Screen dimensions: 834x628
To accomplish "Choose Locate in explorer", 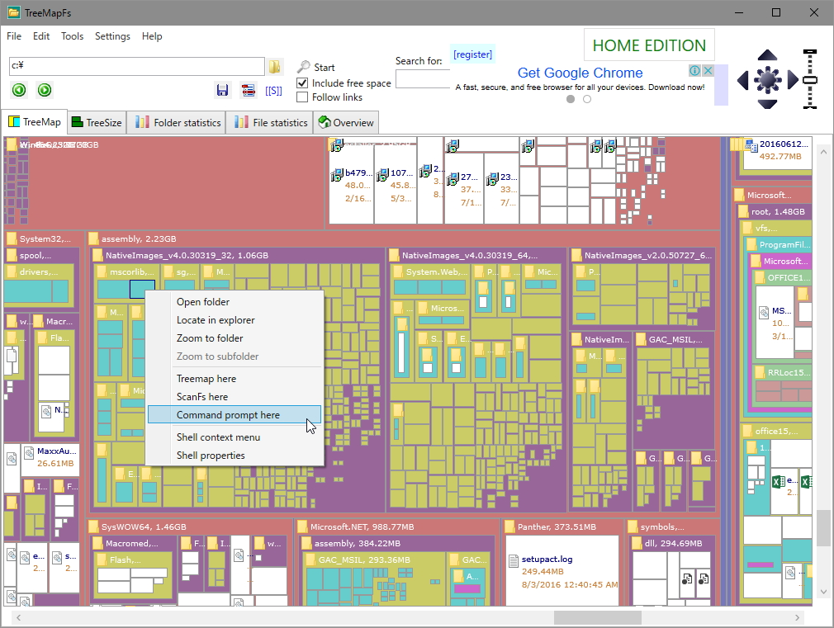I will [235, 319].
